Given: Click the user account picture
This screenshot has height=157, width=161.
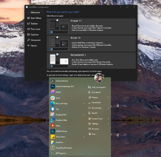Looking at the screenshot, I should click(99, 78).
